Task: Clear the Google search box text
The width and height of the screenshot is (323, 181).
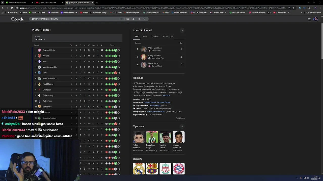Action: pyautogui.click(x=121, y=19)
